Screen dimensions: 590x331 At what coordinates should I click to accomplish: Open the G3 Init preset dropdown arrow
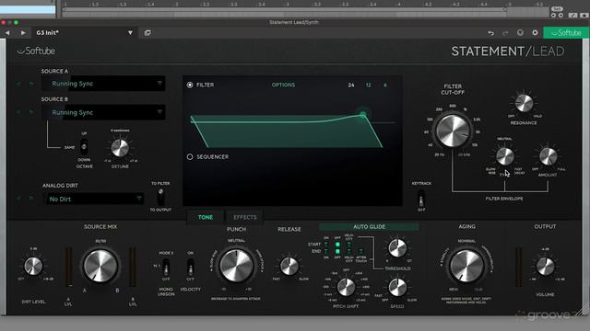coord(130,33)
